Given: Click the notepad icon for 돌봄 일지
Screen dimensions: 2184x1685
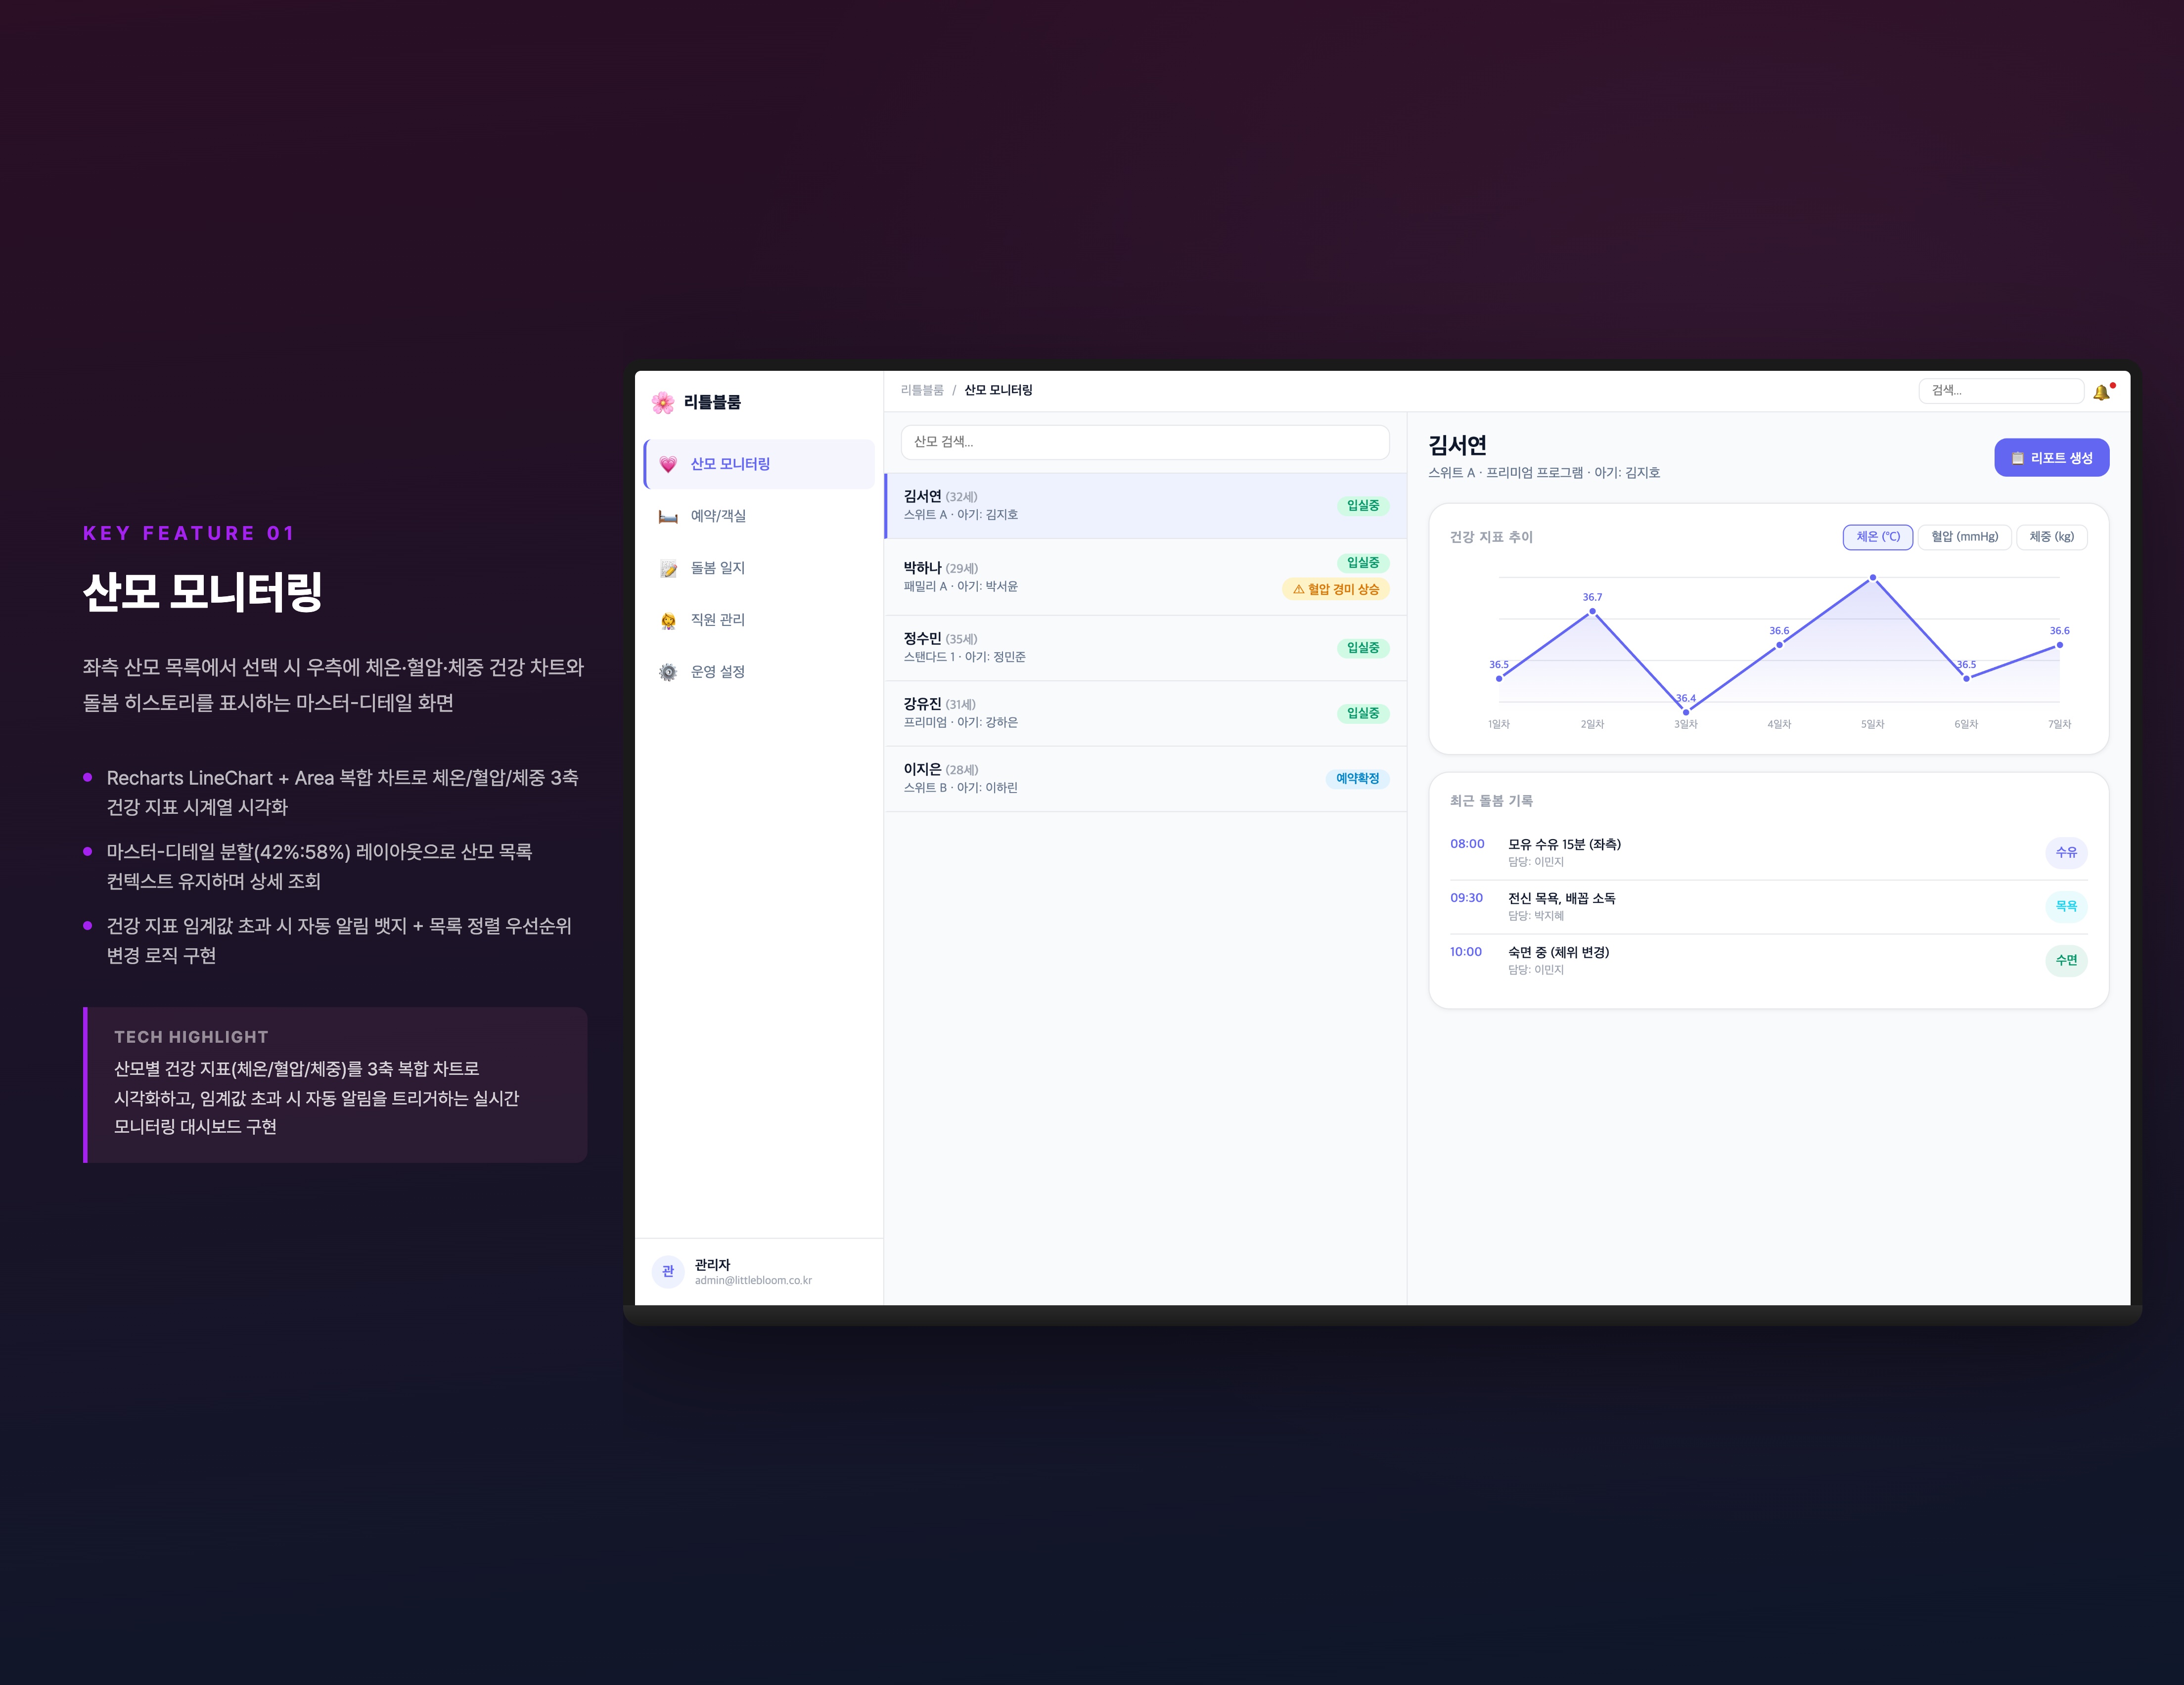Looking at the screenshot, I should click(668, 568).
